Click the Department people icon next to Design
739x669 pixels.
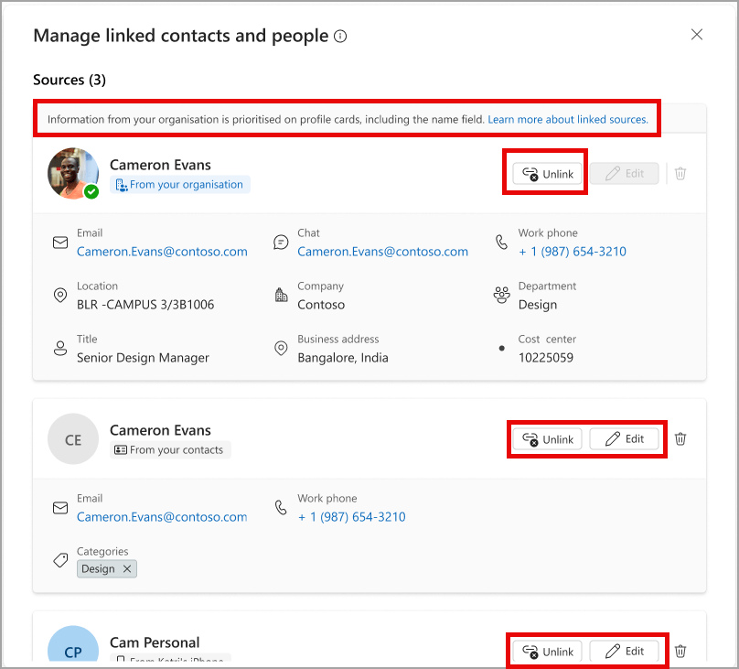[502, 295]
